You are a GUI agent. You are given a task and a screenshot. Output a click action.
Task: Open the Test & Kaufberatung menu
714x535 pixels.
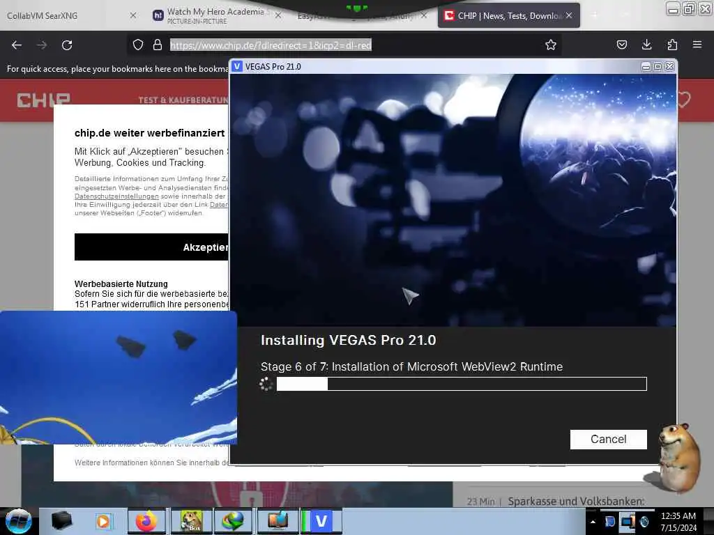tap(183, 100)
